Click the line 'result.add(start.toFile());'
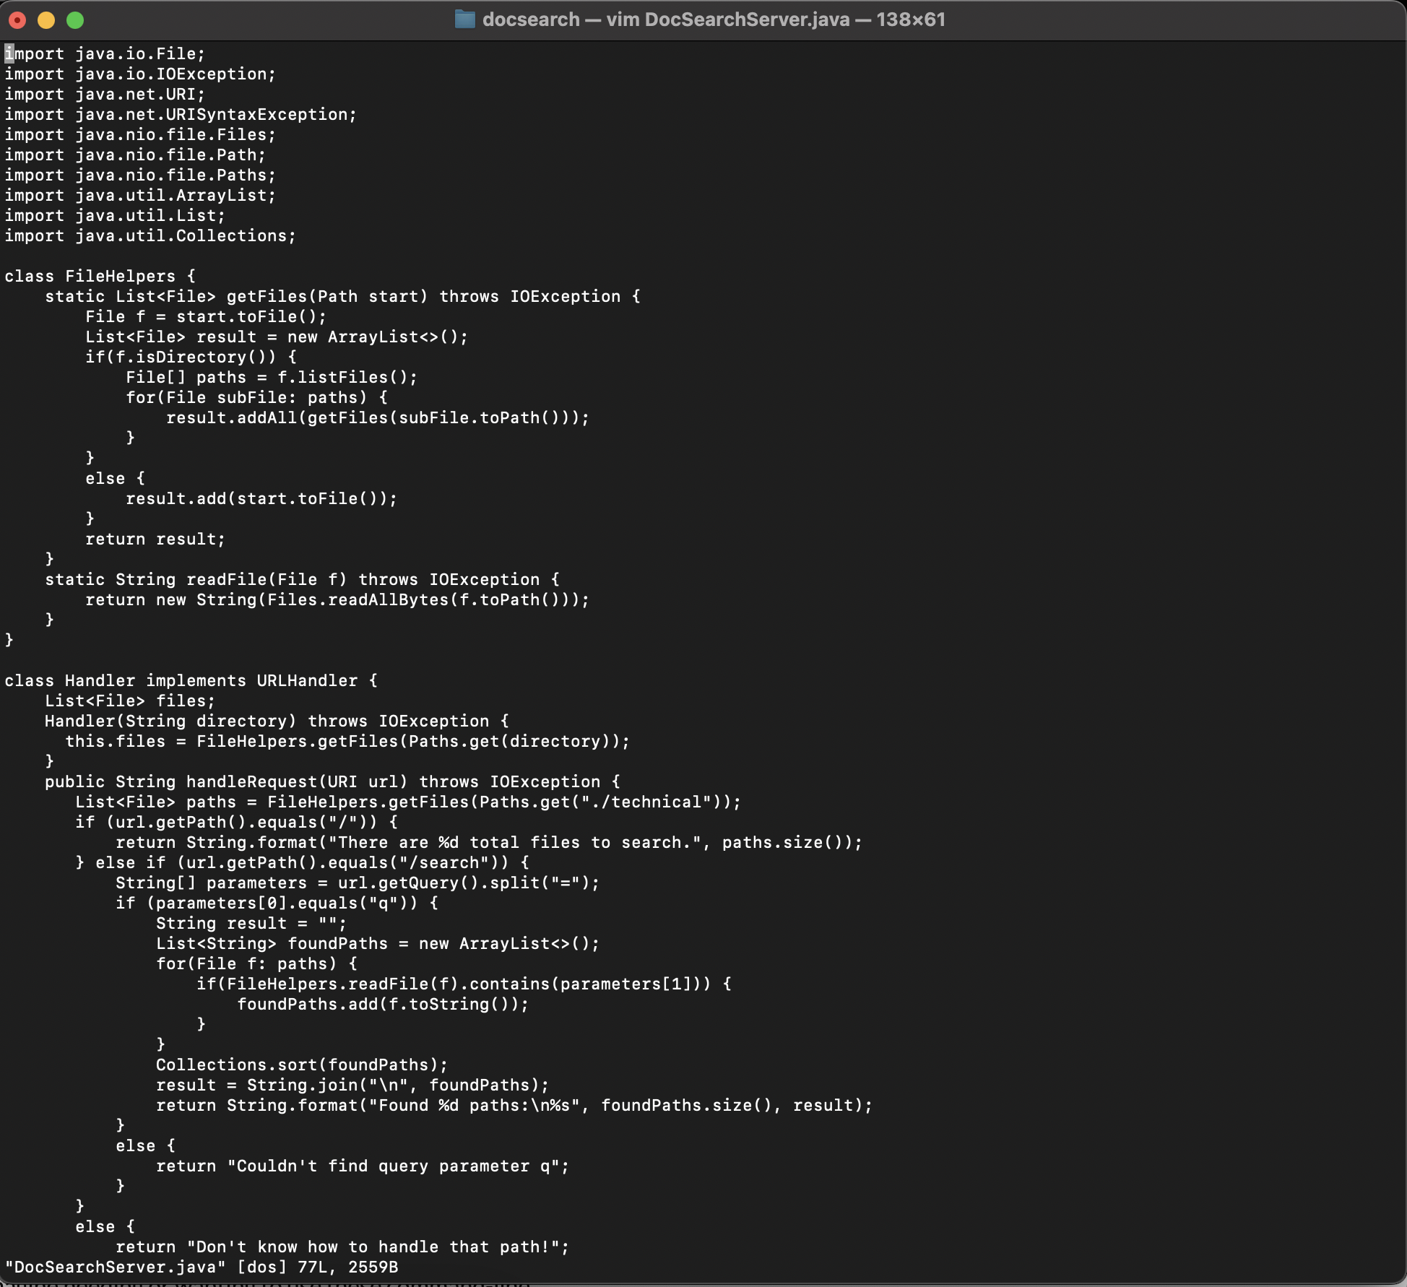 click(262, 499)
